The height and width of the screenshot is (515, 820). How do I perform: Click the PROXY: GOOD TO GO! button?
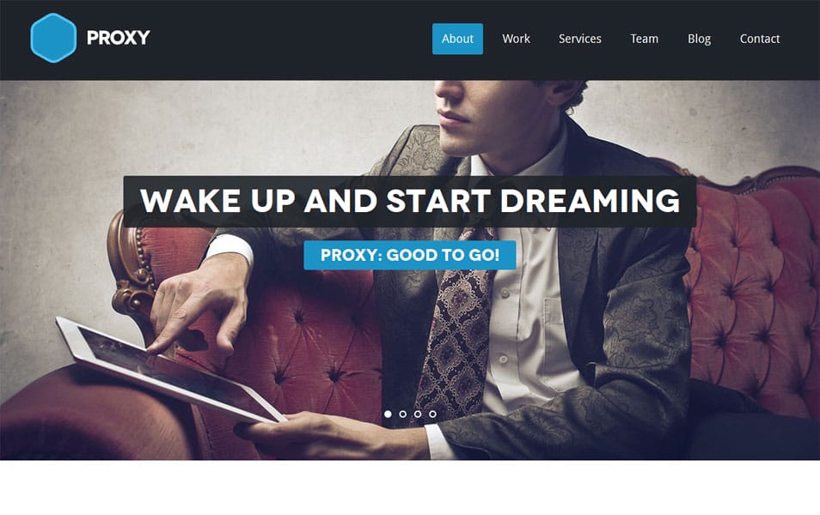pyautogui.click(x=410, y=255)
